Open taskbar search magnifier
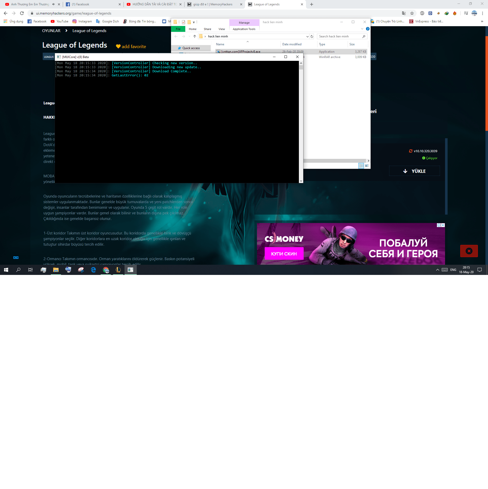488x489 pixels. point(18,270)
